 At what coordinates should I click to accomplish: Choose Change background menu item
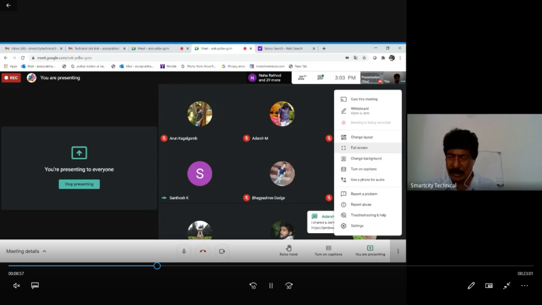click(368, 159)
